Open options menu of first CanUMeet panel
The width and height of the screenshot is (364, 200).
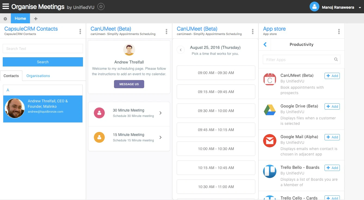(x=166, y=32)
